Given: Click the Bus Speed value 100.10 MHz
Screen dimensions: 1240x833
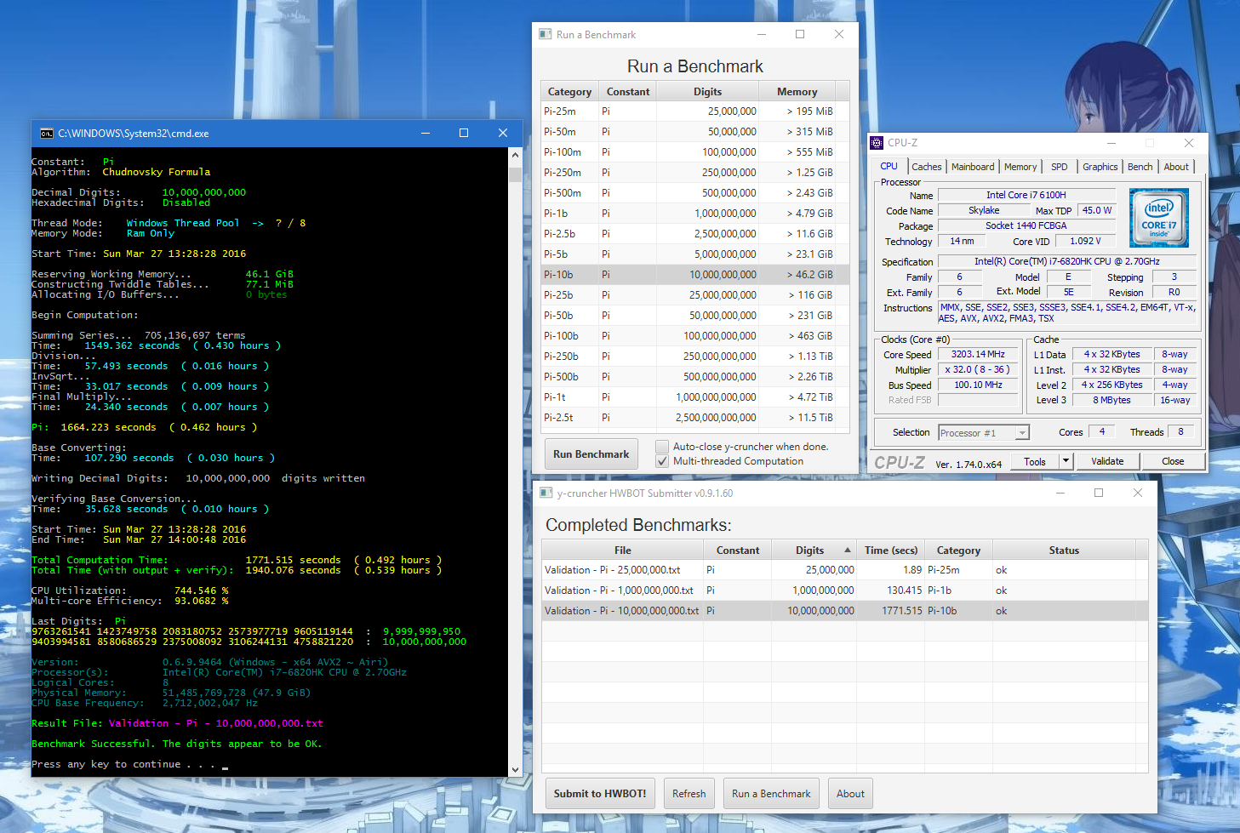Looking at the screenshot, I should (978, 385).
